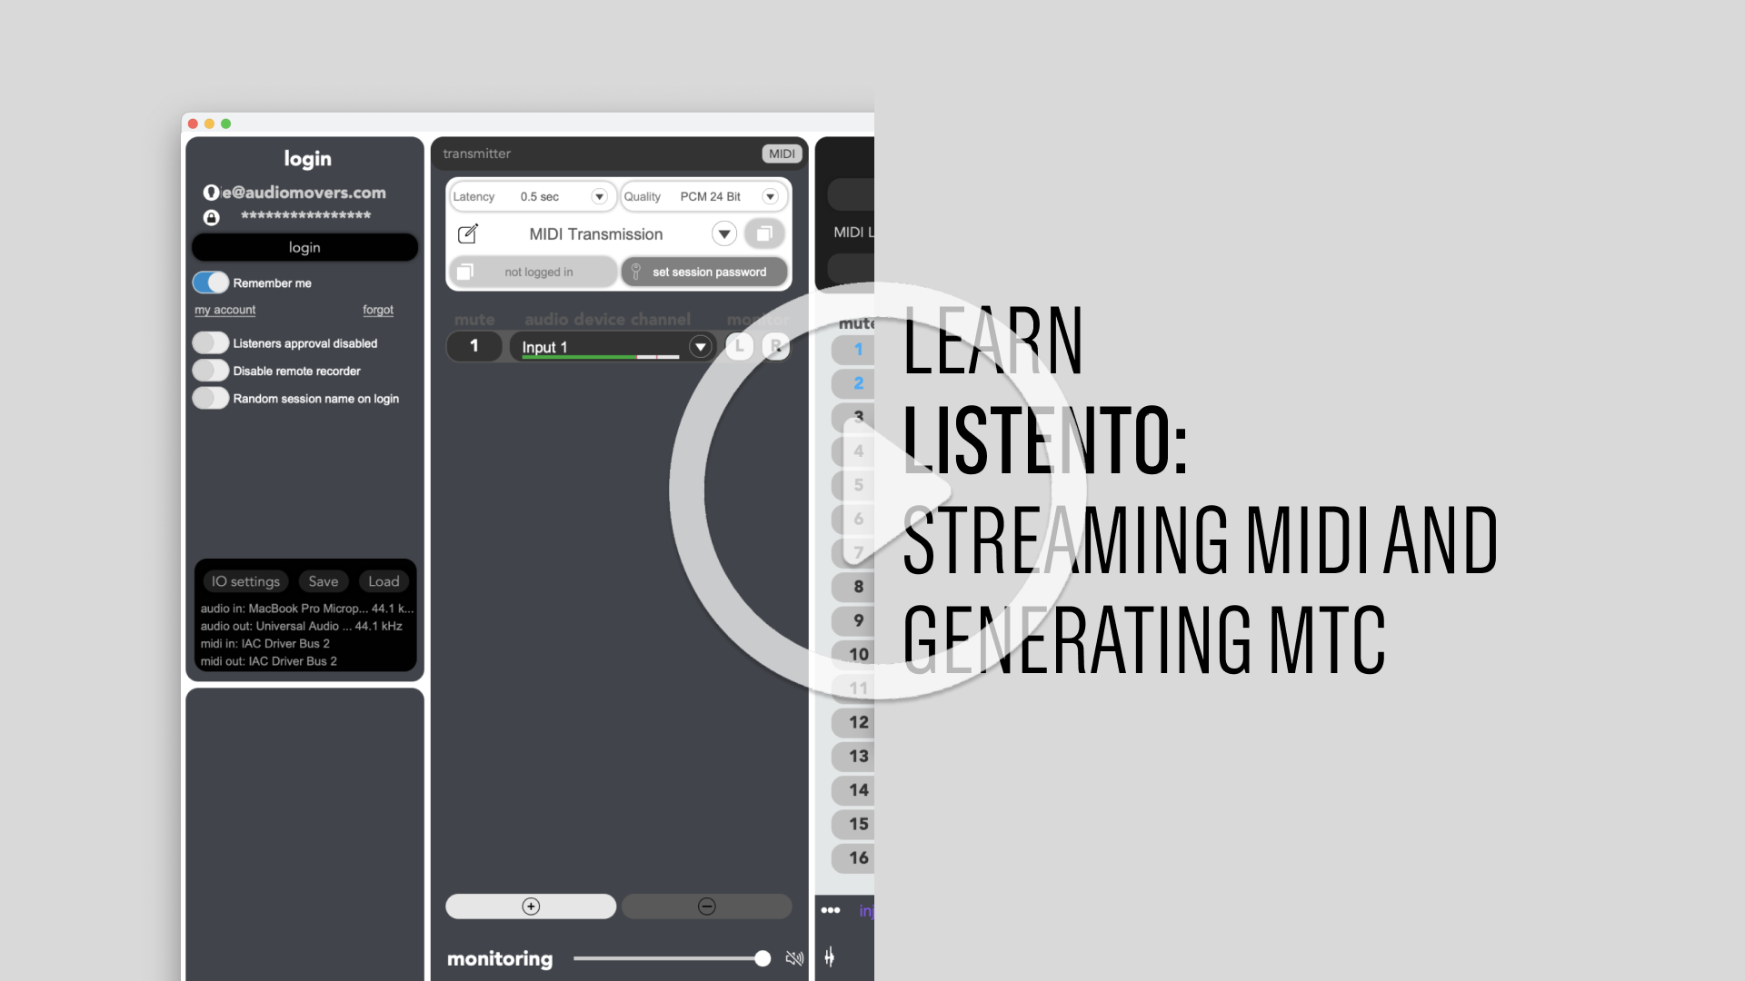Click the add channel plus button

[x=531, y=907]
